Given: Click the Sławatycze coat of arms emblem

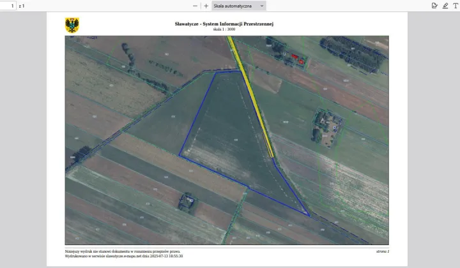Looking at the screenshot, I should (x=72, y=26).
